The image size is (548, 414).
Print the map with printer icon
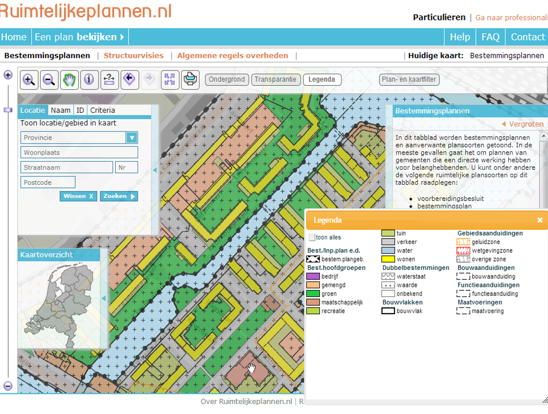coord(190,80)
